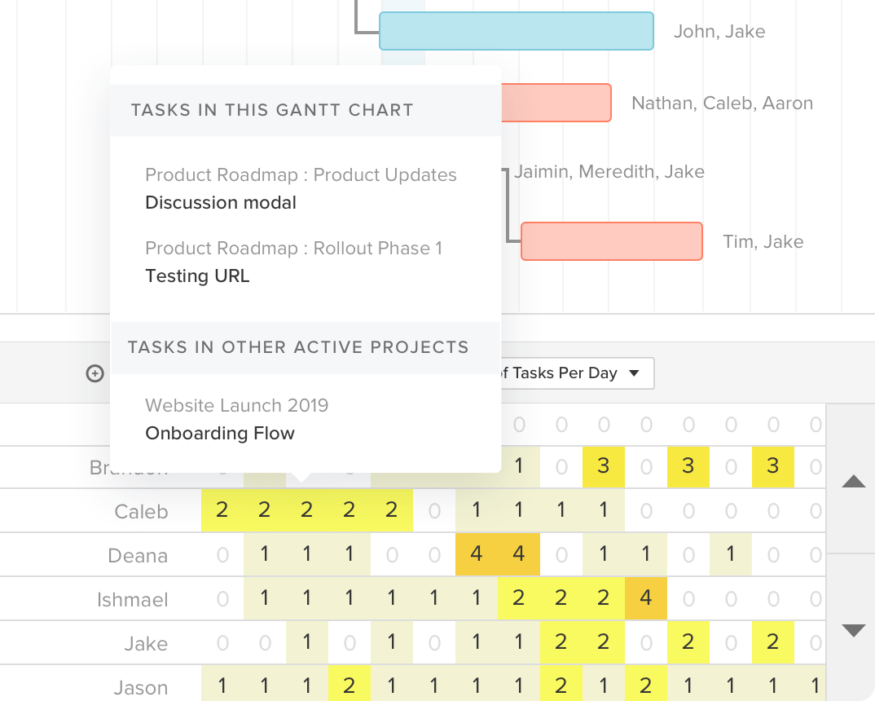Click the Caleb row label
Screen dimensions: 875x701
141,512
